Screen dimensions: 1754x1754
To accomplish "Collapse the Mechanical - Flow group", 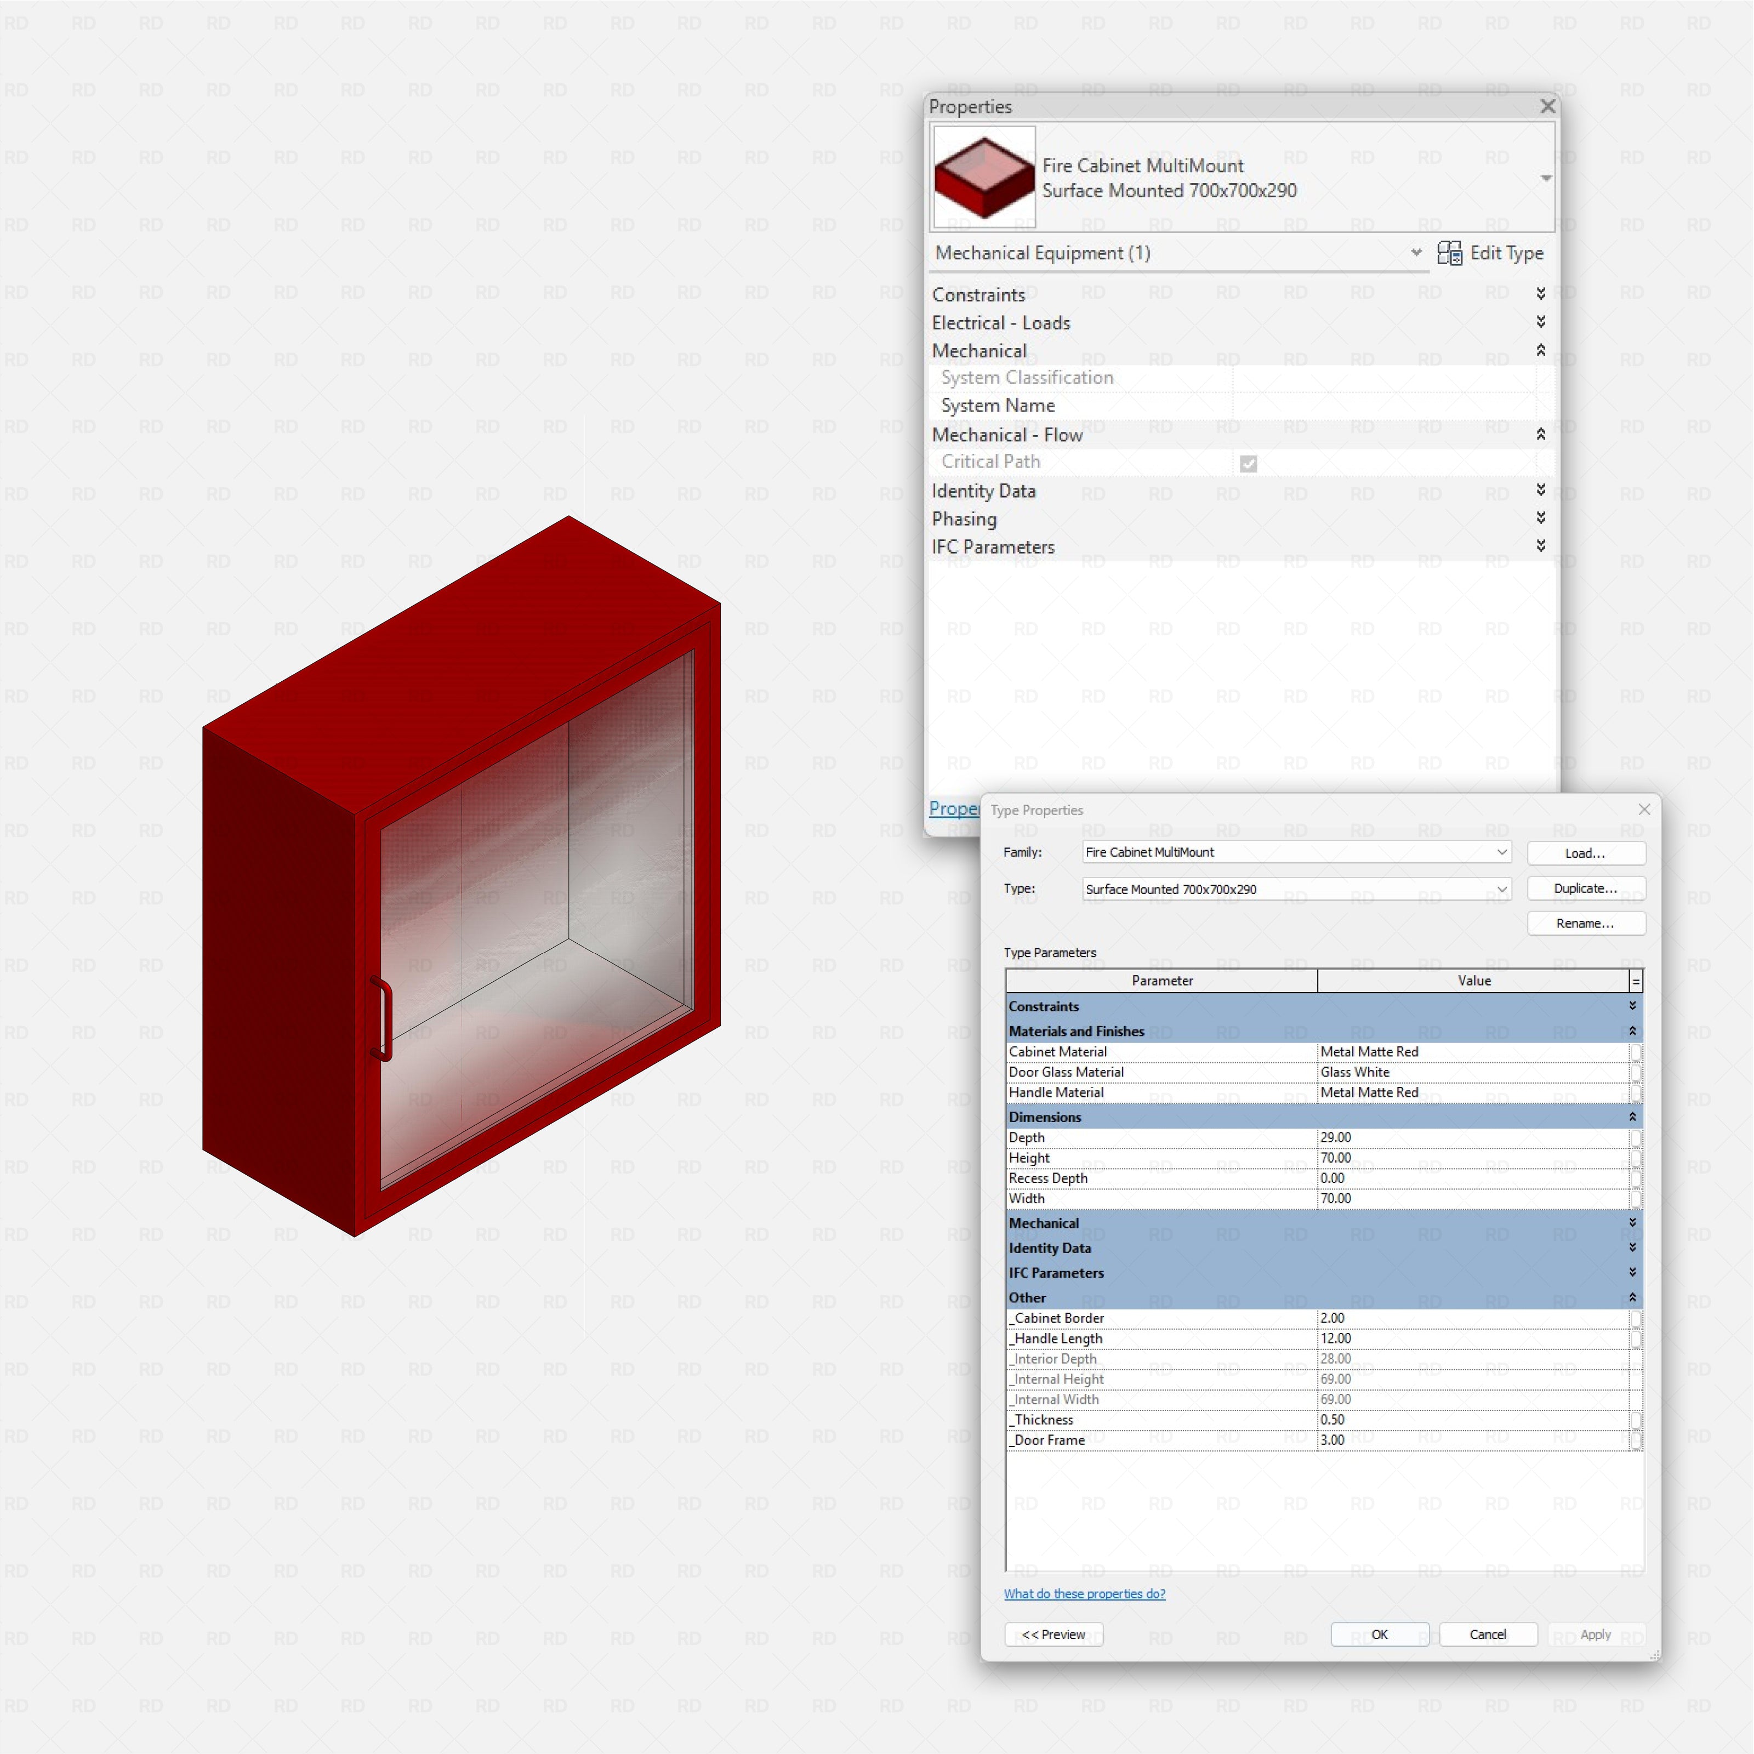I will [1541, 434].
